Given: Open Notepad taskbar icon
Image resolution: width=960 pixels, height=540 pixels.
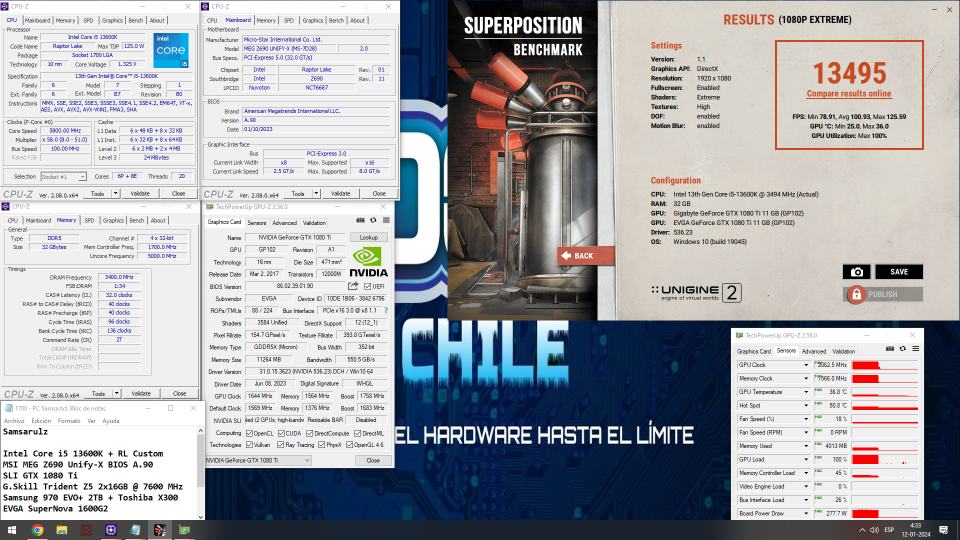Looking at the screenshot, I should [x=135, y=530].
